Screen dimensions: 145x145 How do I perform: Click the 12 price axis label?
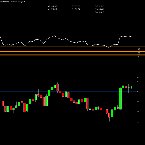pyautogui.click(x=138, y=122)
